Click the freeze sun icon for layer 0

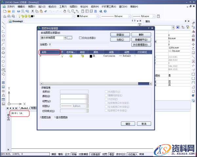[x=71, y=56]
